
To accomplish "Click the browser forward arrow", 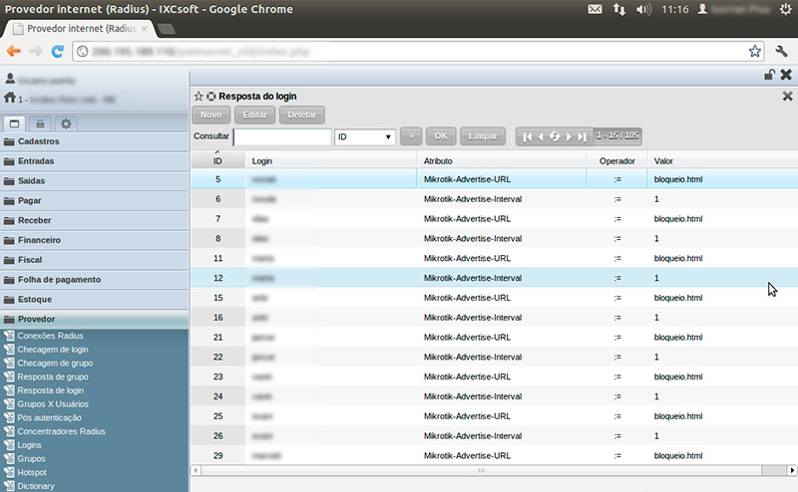I will coord(36,51).
